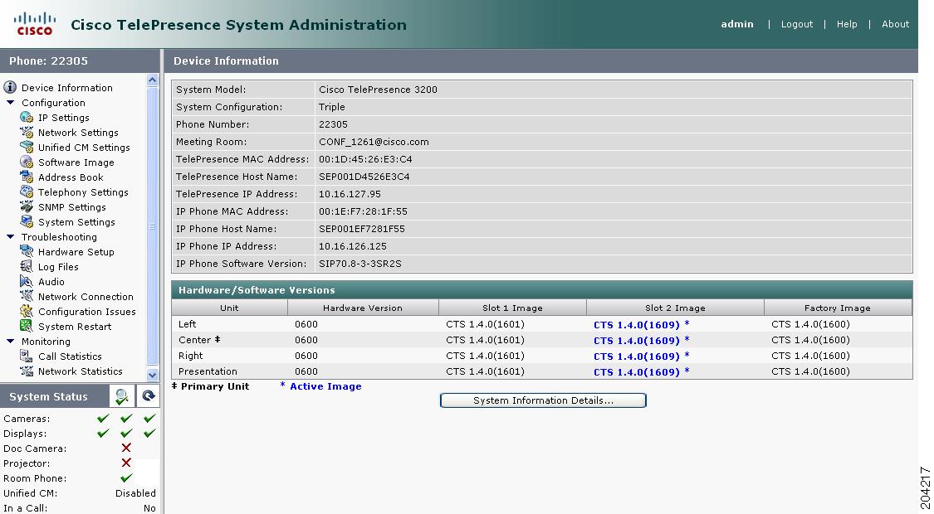Click the Slot 1 Image column header
This screenshot has height=514, width=934.
click(512, 308)
